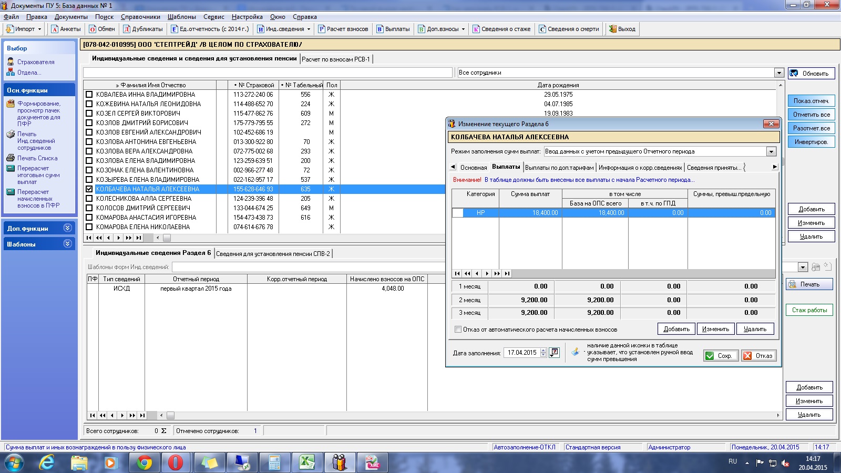Image resolution: width=841 pixels, height=473 pixels.
Task: Expand the Доп.функции sidebar section
Action: [x=67, y=228]
